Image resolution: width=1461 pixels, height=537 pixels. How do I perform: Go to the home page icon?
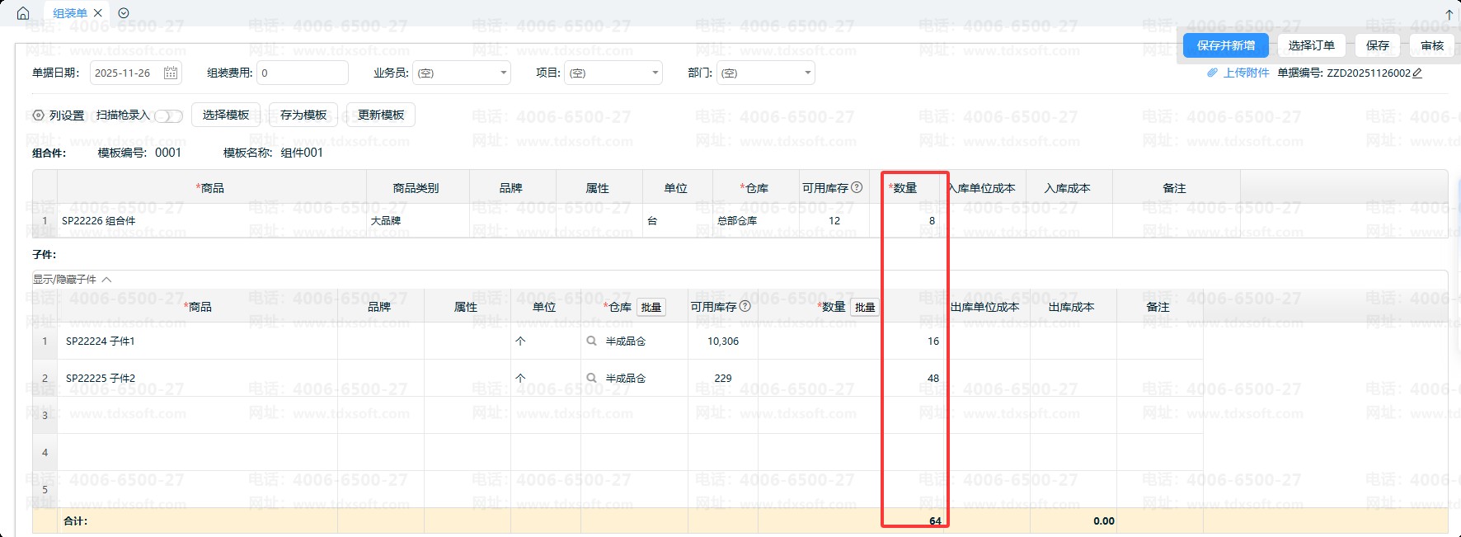[x=23, y=13]
